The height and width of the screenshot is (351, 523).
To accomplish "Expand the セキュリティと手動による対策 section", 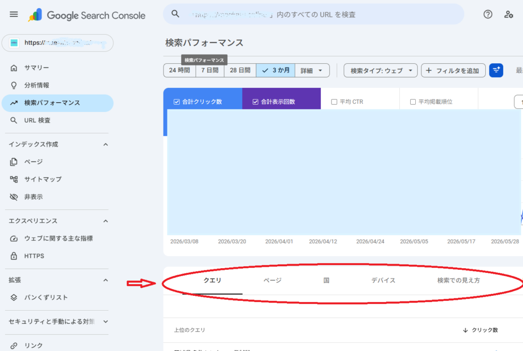I will click(105, 322).
